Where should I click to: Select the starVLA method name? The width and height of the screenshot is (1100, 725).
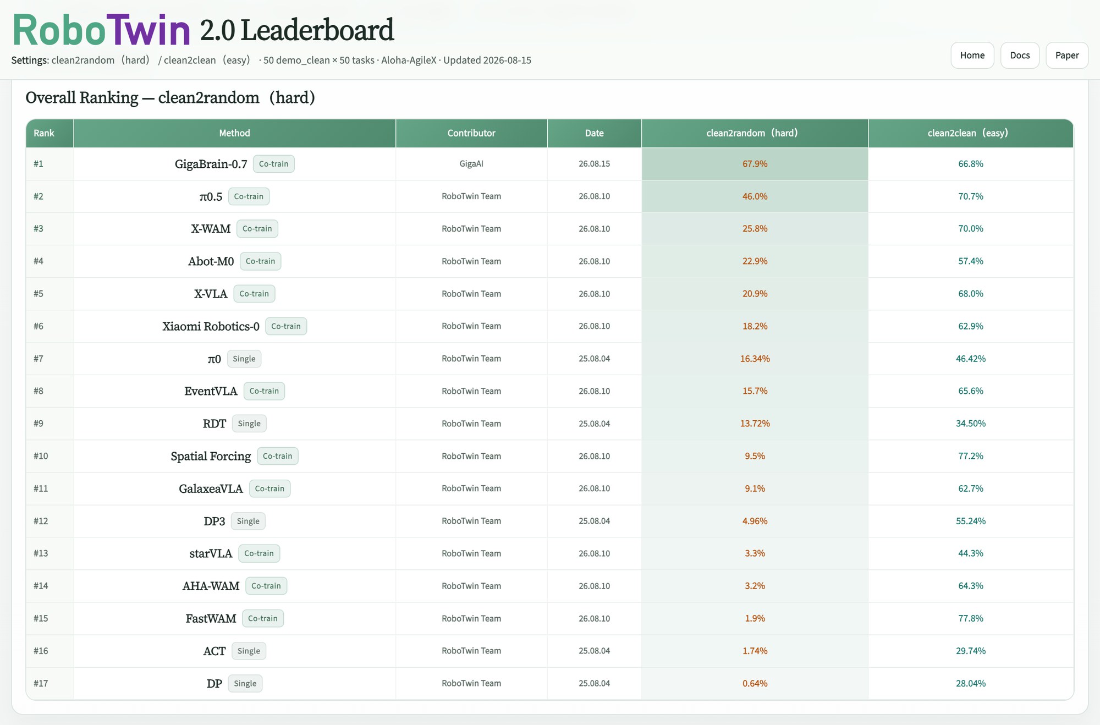(x=211, y=553)
